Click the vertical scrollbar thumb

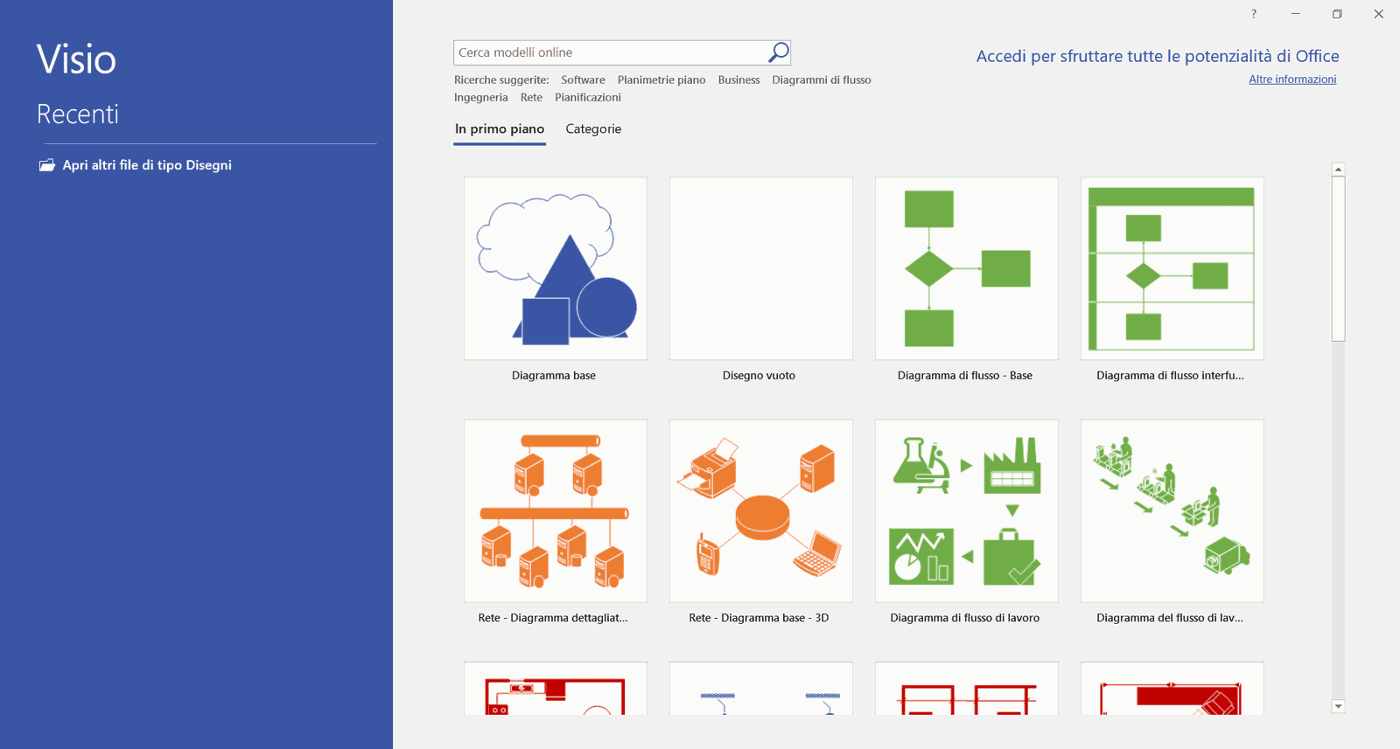[x=1338, y=259]
